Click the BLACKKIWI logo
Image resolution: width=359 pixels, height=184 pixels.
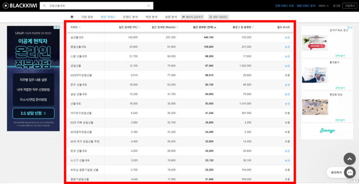(20, 6)
